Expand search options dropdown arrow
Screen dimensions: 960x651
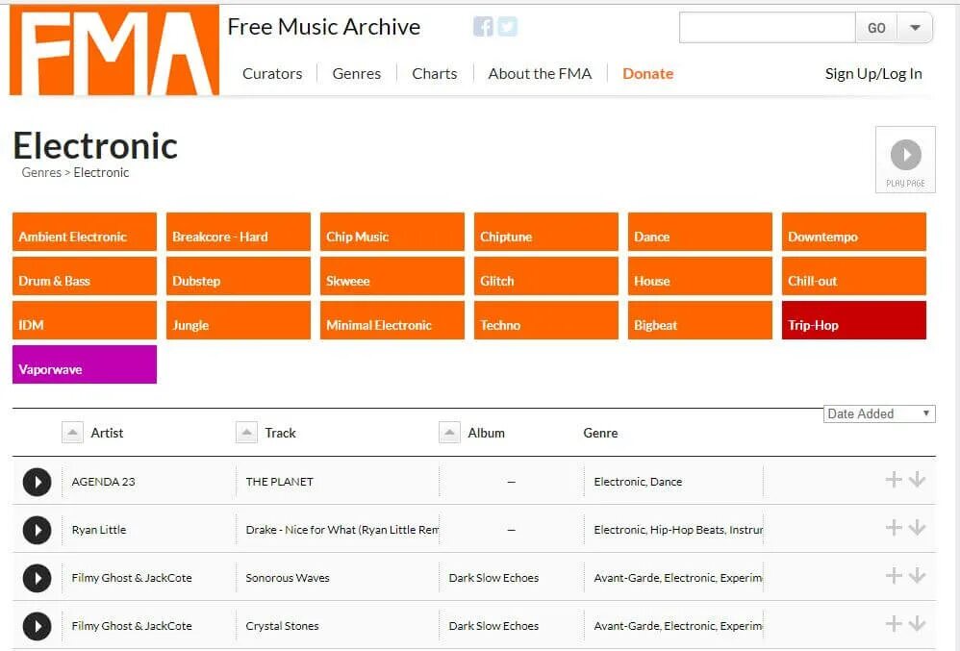pos(915,28)
